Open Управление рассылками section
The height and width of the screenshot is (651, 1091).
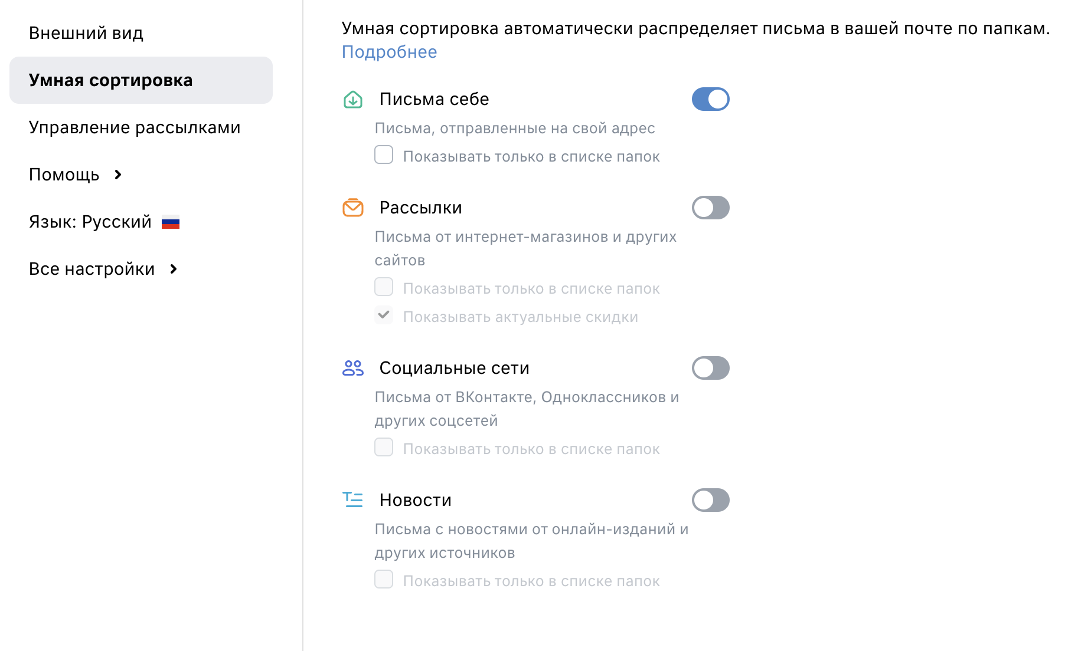(x=135, y=127)
